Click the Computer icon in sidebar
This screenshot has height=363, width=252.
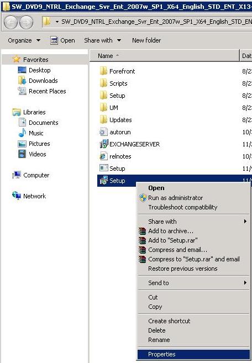tap(16, 175)
